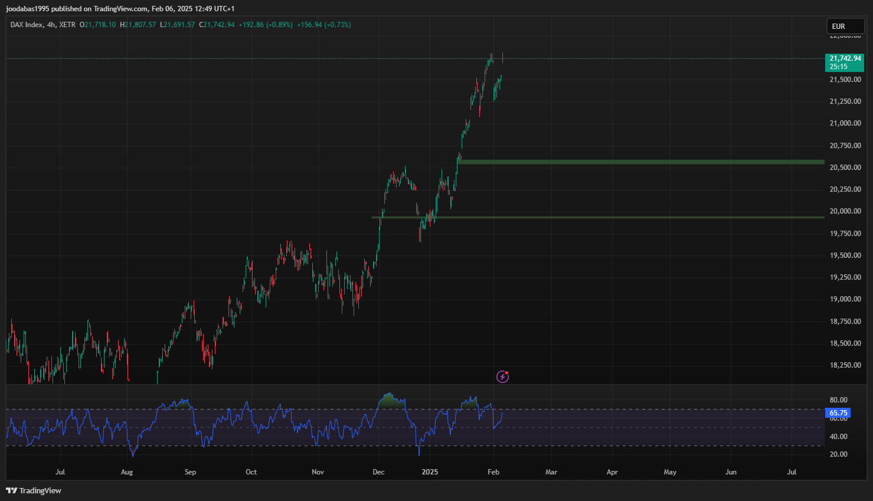Click the +156.94 (+0.73%) change value
Viewport: 873px width, 501px height.
click(x=323, y=25)
